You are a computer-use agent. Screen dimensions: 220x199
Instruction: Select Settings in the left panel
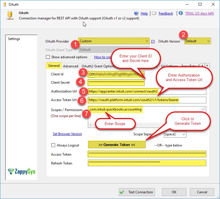click(14, 39)
